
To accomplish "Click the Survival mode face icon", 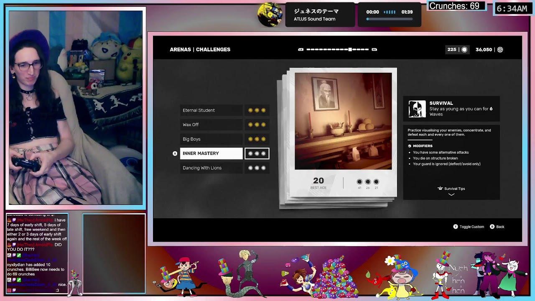I will coord(417,109).
